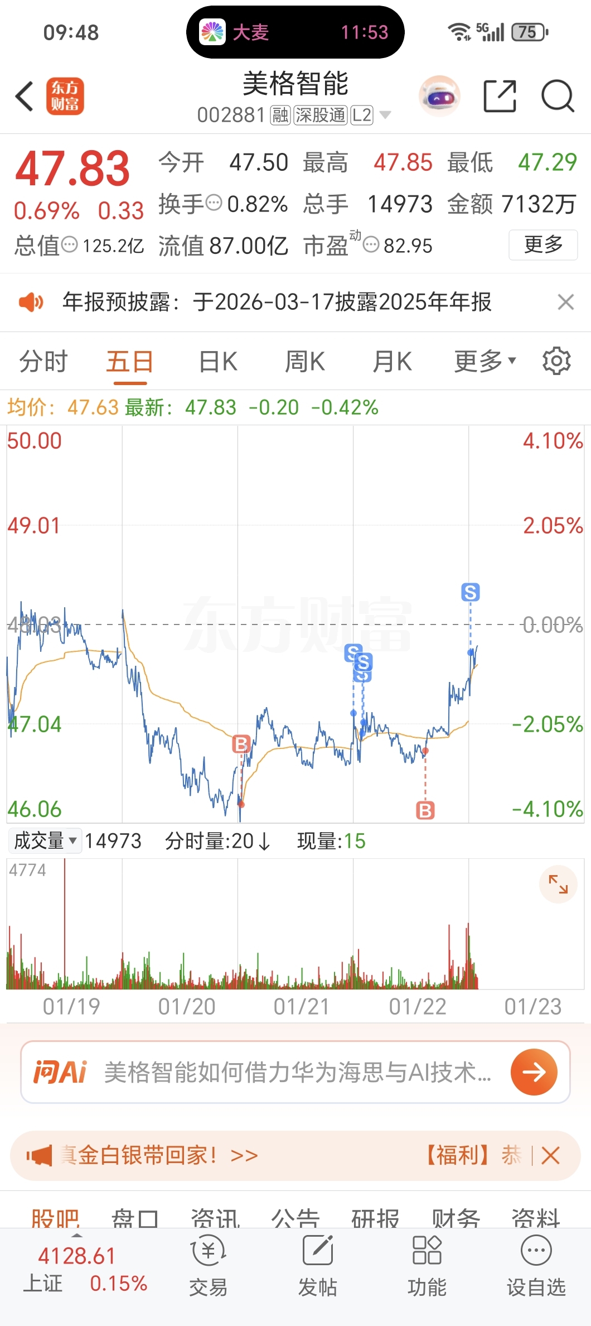This screenshot has width=591, height=1326.
Task: Tap the back arrow icon
Action: click(25, 97)
